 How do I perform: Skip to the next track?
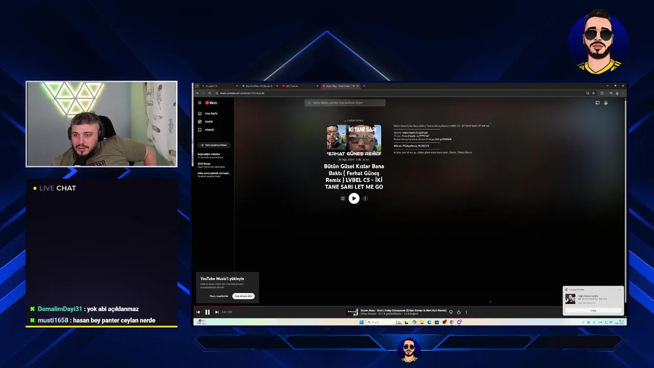point(217,312)
